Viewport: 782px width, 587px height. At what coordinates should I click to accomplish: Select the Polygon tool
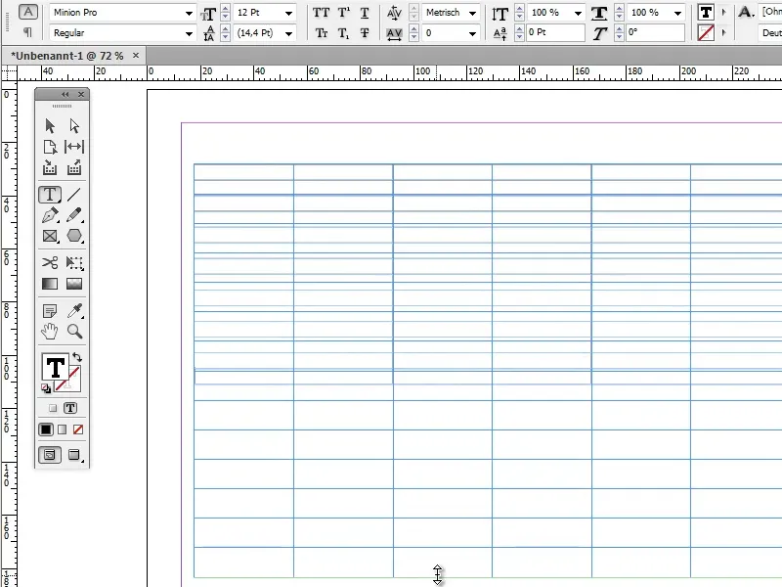pos(74,236)
